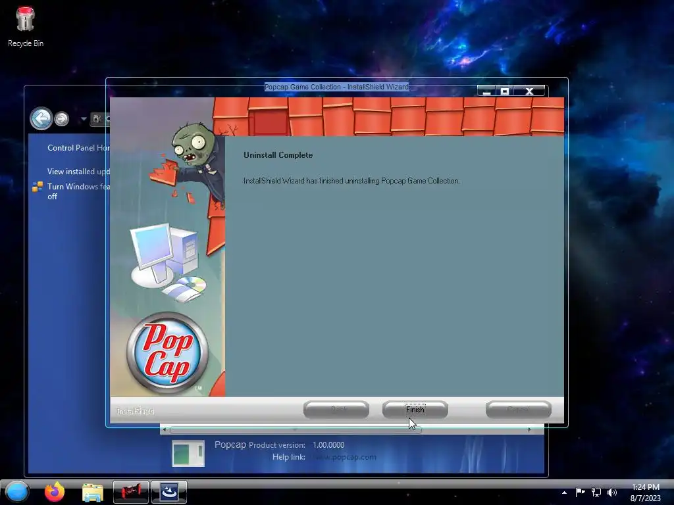
Task: Open Control Panel Home link
Action: [x=78, y=148]
